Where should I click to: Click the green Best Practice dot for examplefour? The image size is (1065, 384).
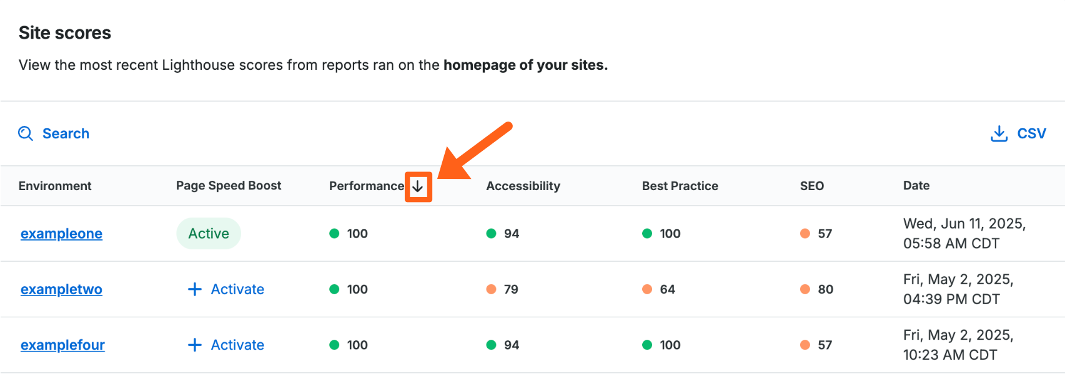(x=647, y=345)
